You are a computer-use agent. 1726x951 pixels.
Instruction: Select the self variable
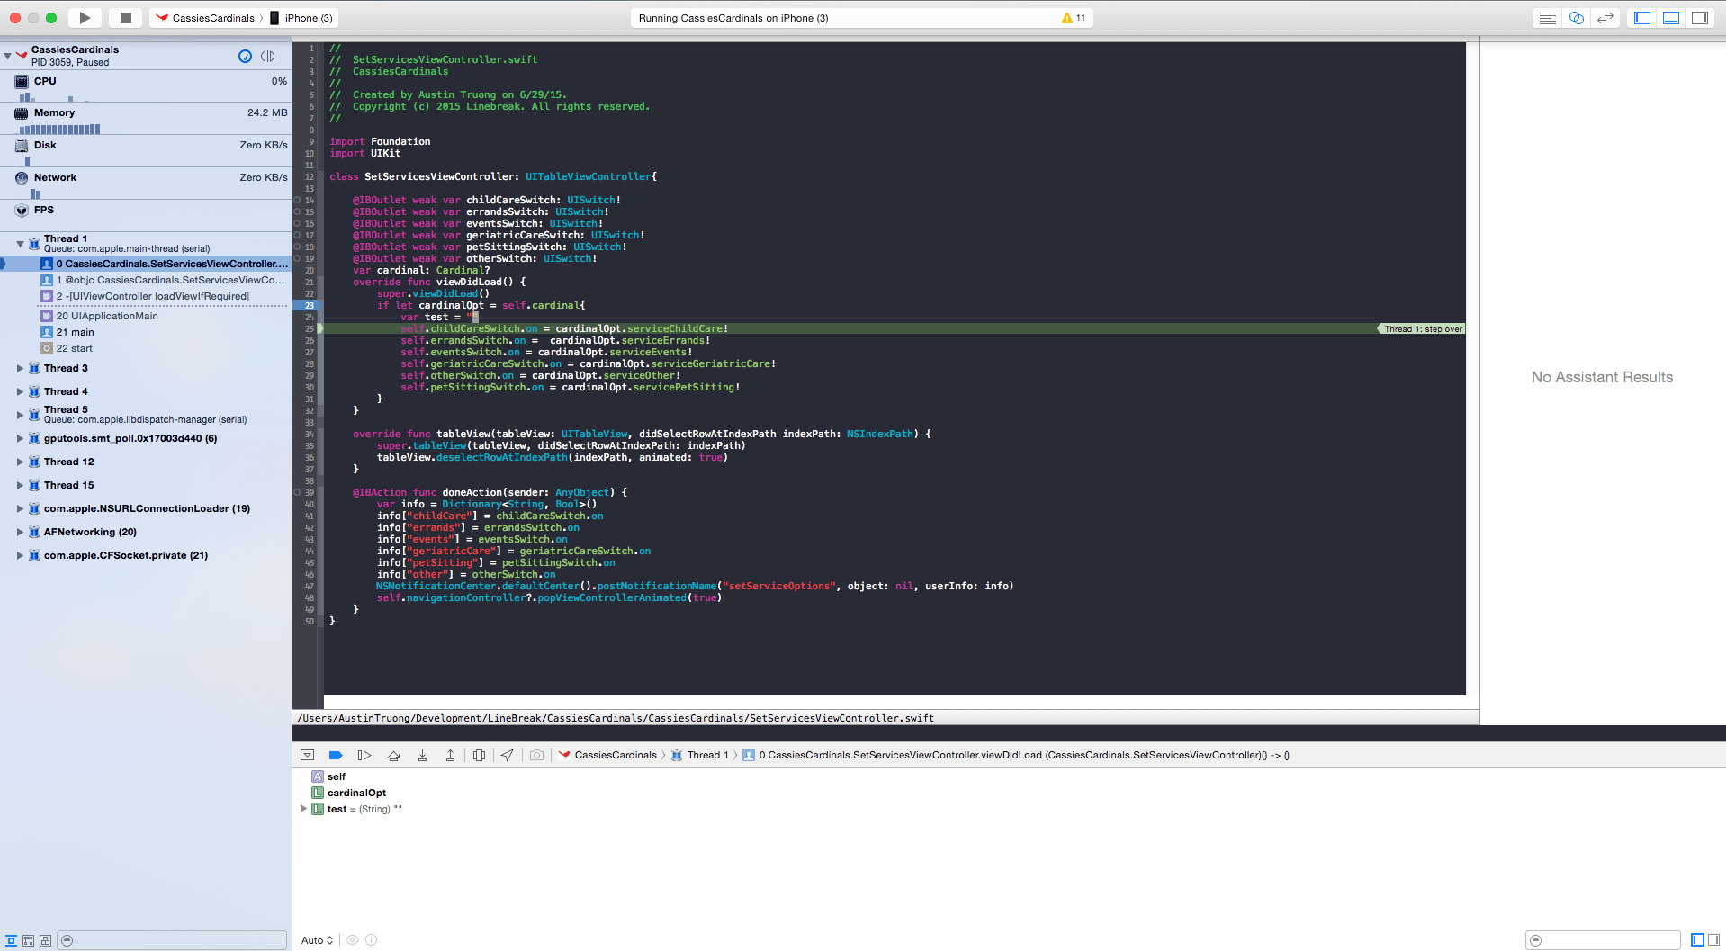click(x=337, y=776)
